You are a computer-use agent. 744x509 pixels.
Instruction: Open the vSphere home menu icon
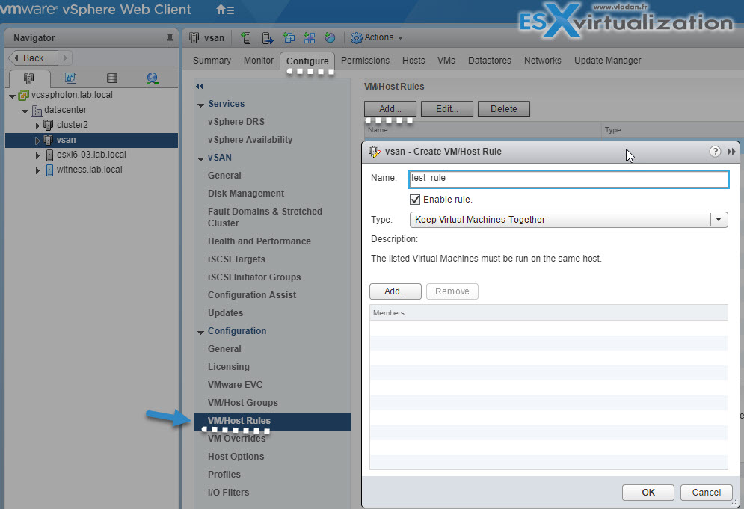pyautogui.click(x=224, y=10)
